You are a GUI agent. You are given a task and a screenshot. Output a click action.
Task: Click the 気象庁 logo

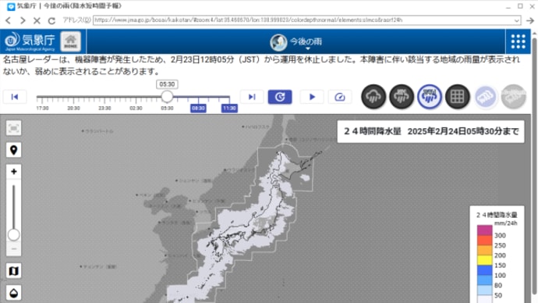pyautogui.click(x=30, y=41)
